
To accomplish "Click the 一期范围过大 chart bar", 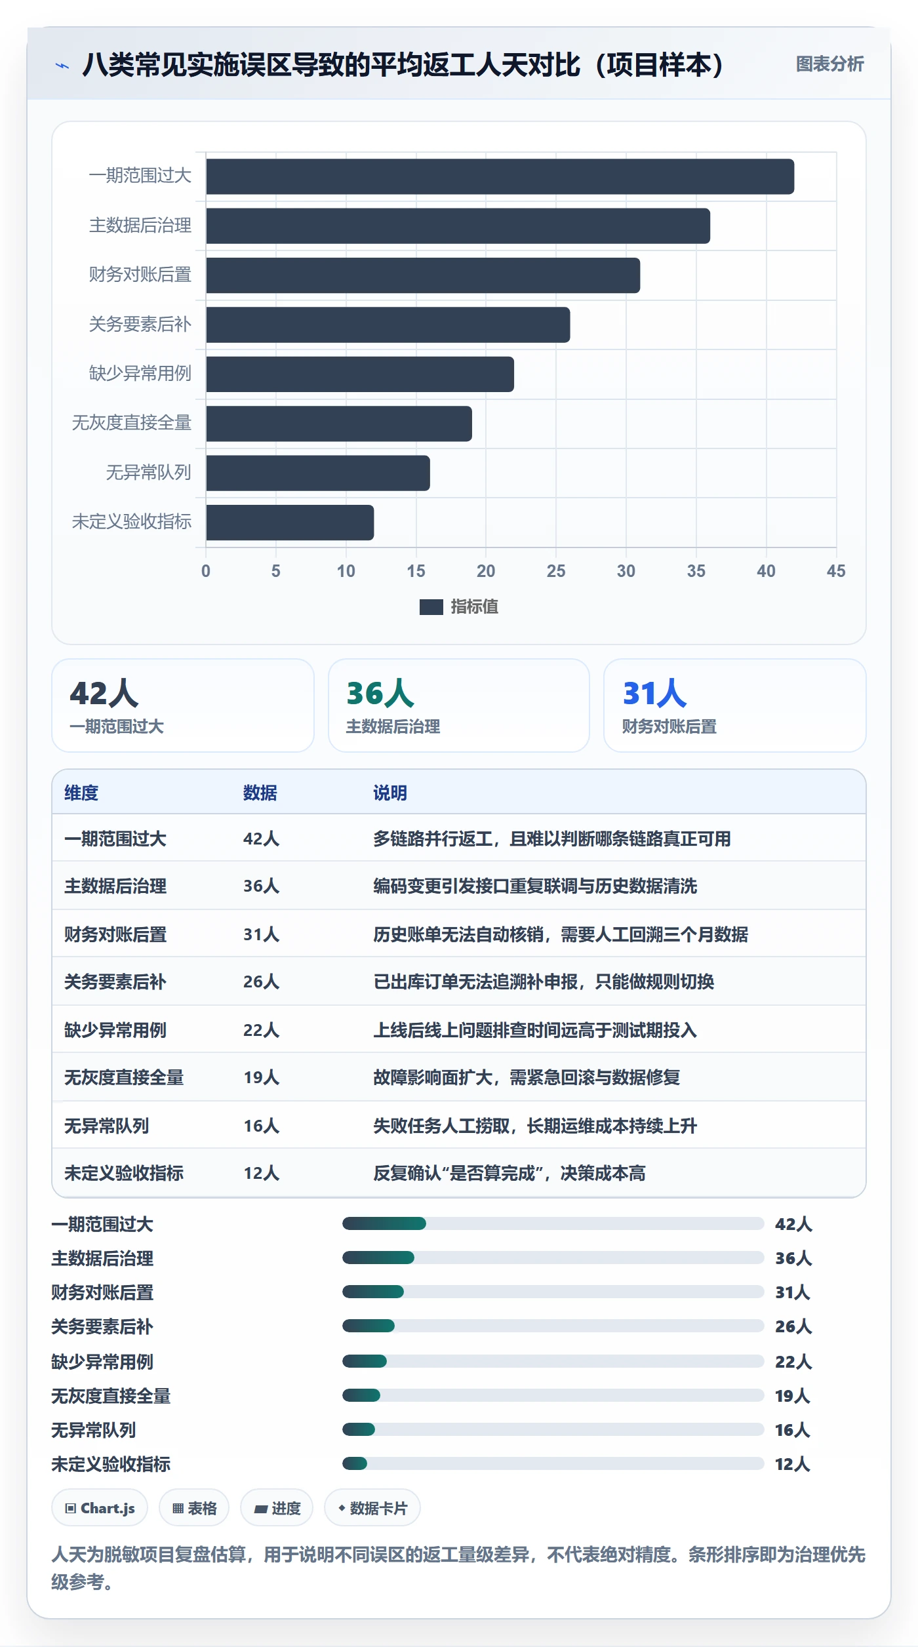I will tap(500, 176).
